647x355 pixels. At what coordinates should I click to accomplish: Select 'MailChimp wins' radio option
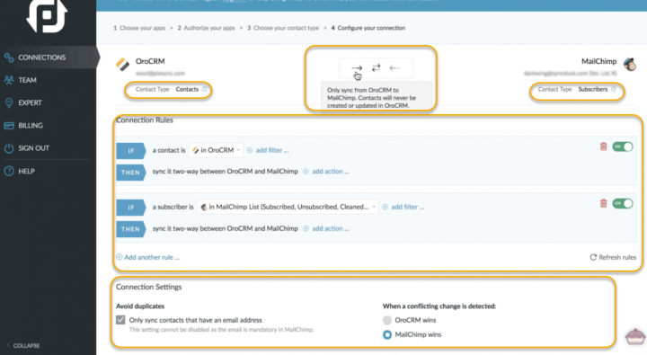387,334
